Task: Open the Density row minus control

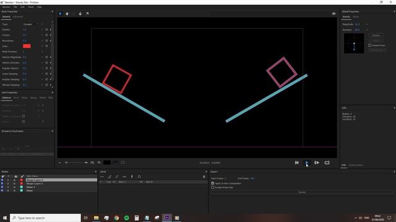Action: 42,30
